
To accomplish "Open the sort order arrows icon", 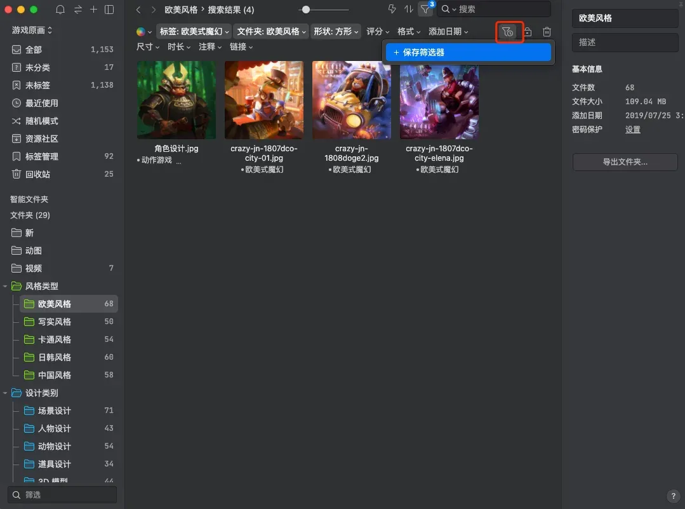I will (408, 9).
